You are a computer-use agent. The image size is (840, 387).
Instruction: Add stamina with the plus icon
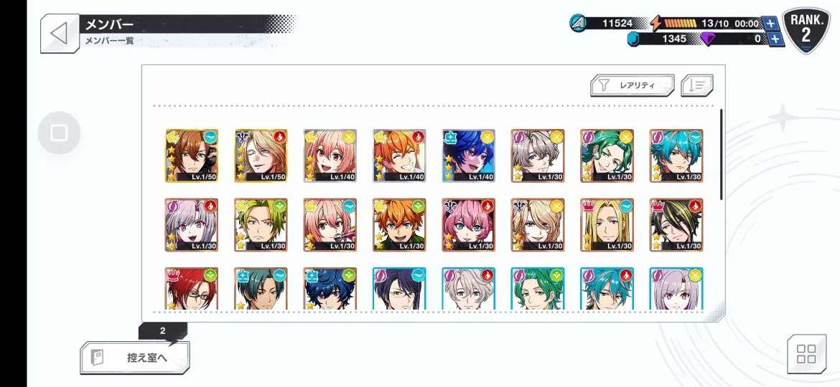pos(770,23)
